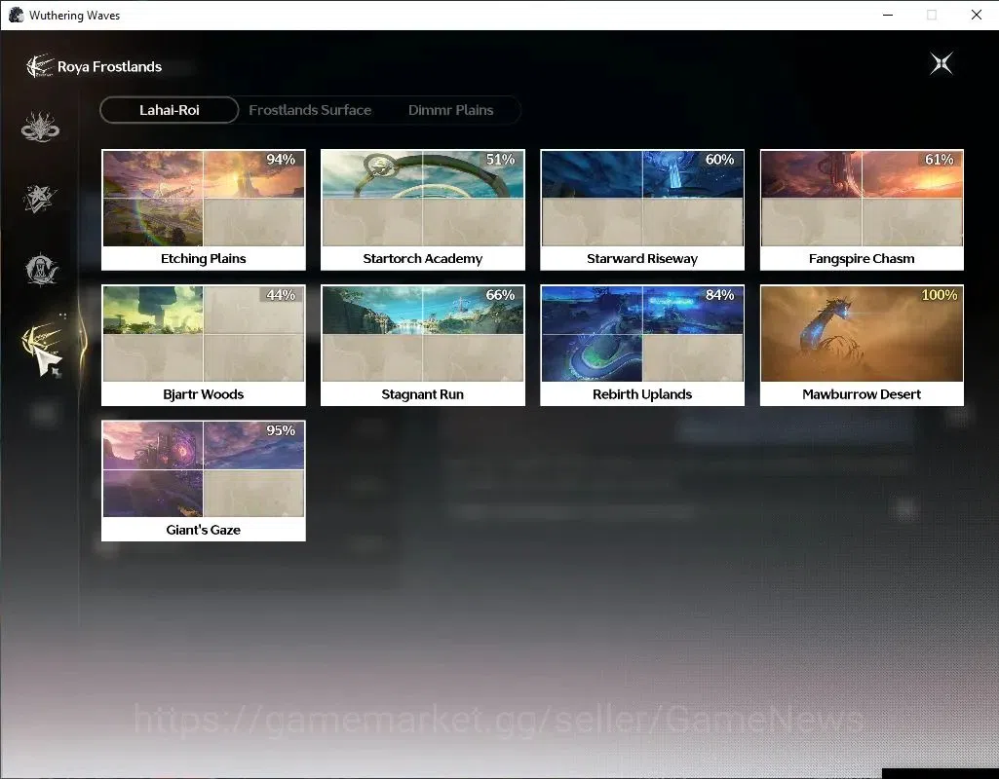
Task: Close the Wuthering Waves window
Action: [976, 15]
